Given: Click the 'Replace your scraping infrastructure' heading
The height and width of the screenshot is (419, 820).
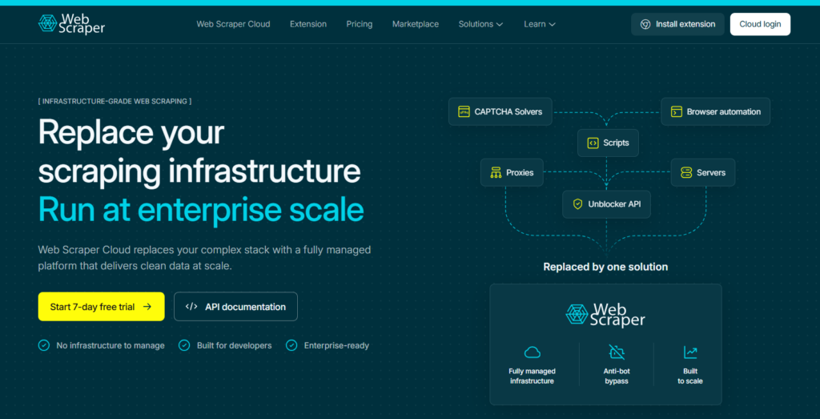Looking at the screenshot, I should click(x=199, y=151).
